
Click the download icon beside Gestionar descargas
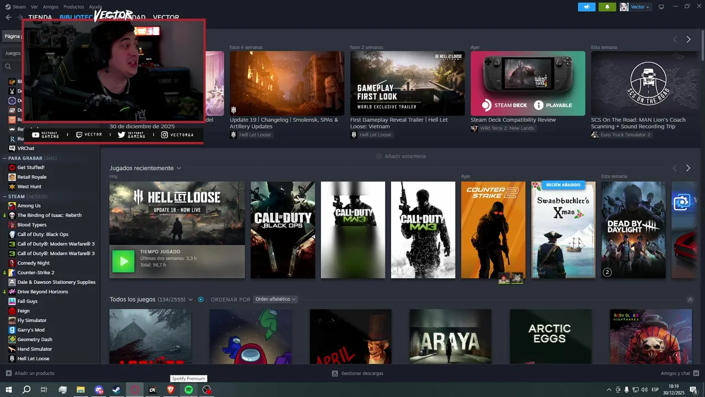[x=335, y=373]
